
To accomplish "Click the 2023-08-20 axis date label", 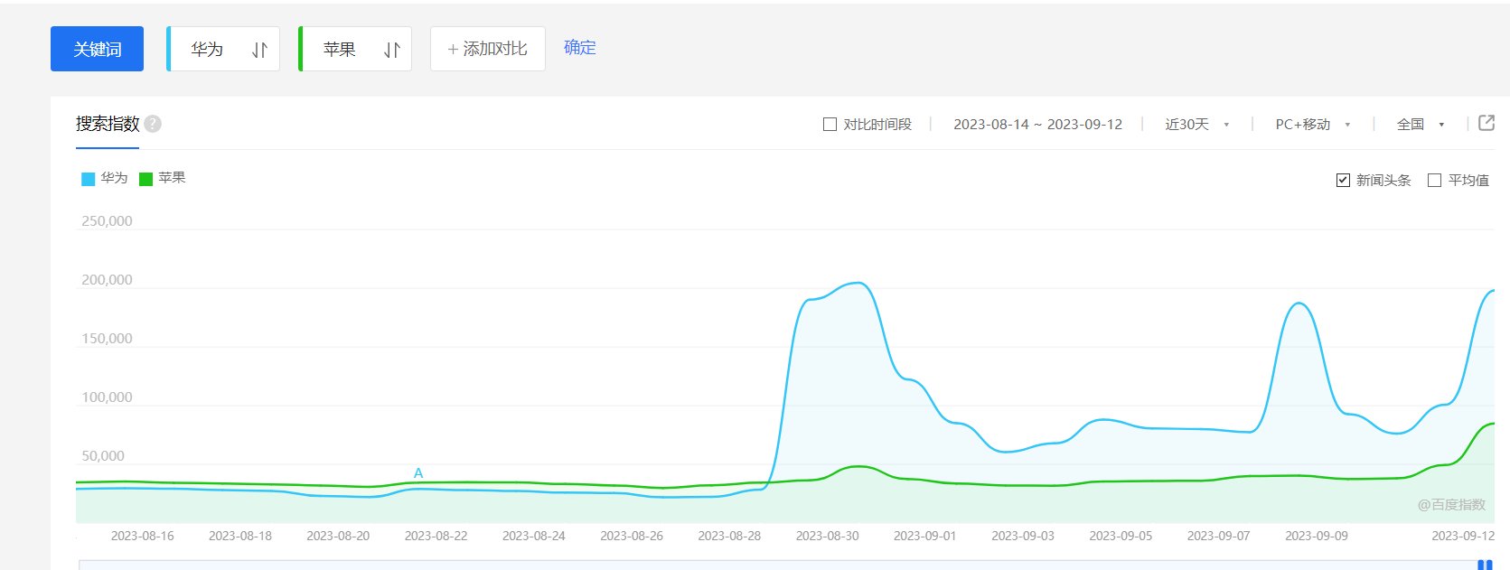I will click(x=338, y=536).
